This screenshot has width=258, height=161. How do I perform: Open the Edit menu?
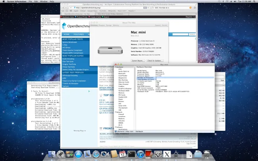coord(36,1)
